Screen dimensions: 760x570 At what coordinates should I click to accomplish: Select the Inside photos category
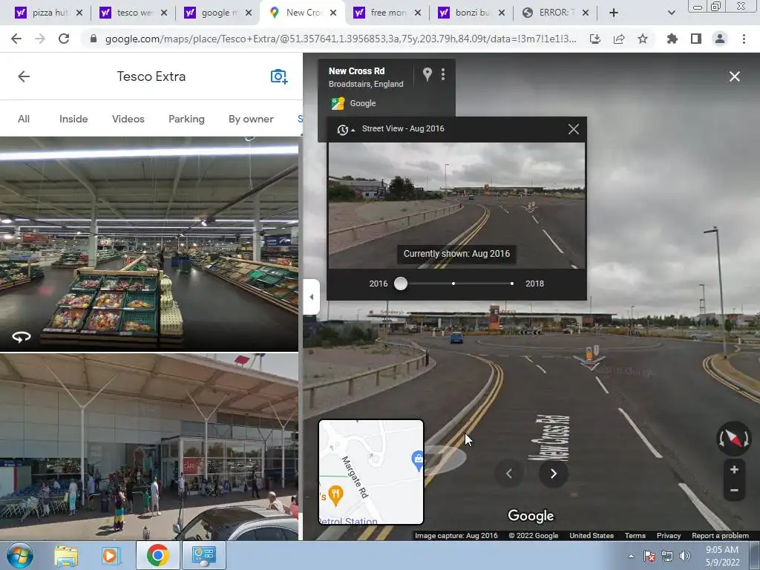tap(73, 119)
